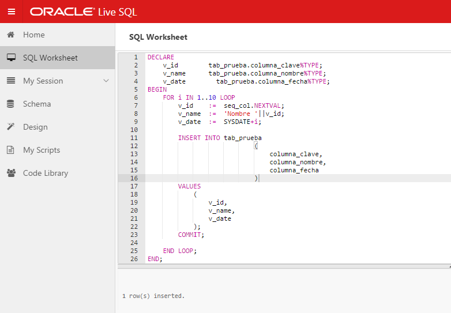Click the My Scripts document icon
Image resolution: width=451 pixels, height=313 pixels.
10,150
